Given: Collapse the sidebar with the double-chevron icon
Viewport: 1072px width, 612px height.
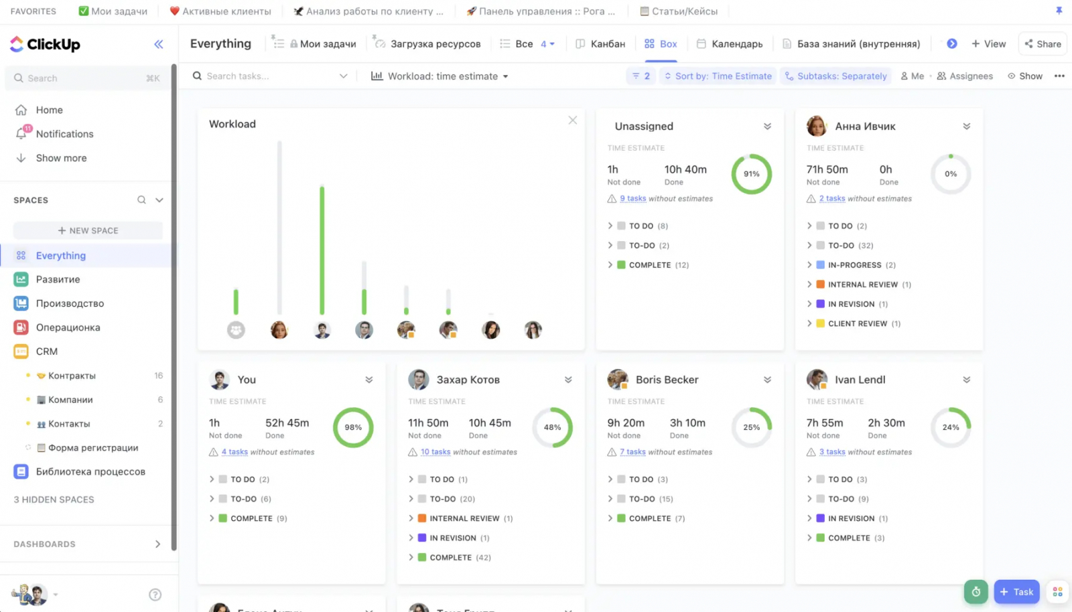Looking at the screenshot, I should tap(159, 44).
